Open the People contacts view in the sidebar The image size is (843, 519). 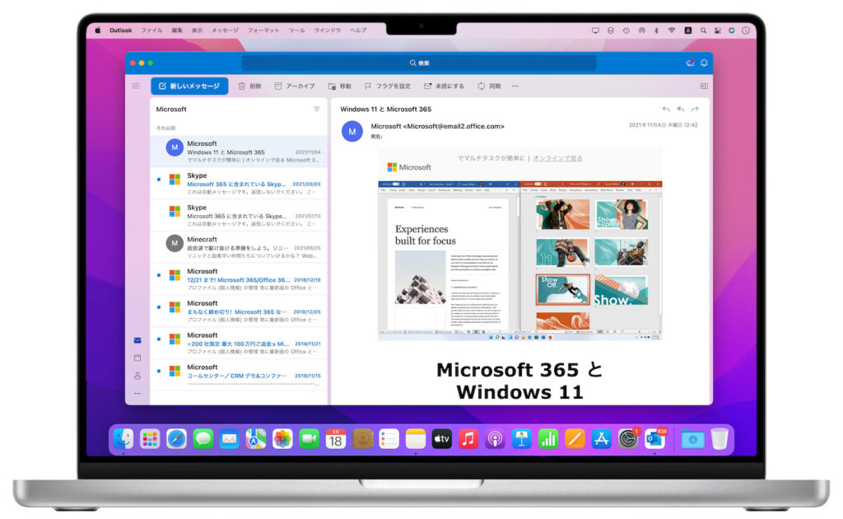click(137, 375)
